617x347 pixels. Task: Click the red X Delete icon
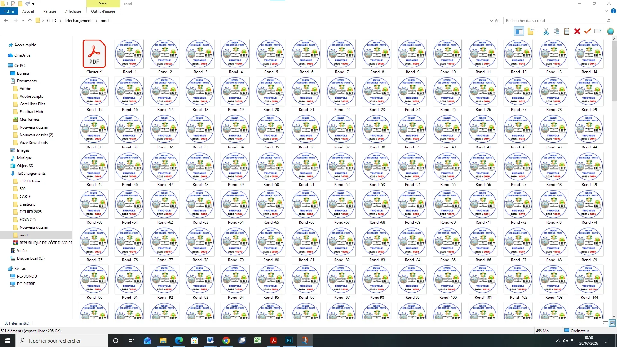click(577, 31)
